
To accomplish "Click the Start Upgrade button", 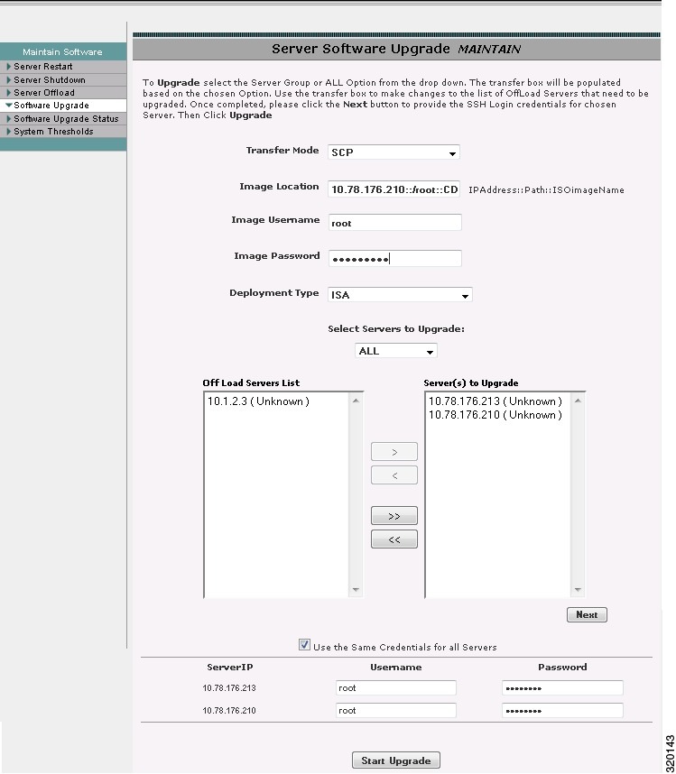I will coord(396,760).
